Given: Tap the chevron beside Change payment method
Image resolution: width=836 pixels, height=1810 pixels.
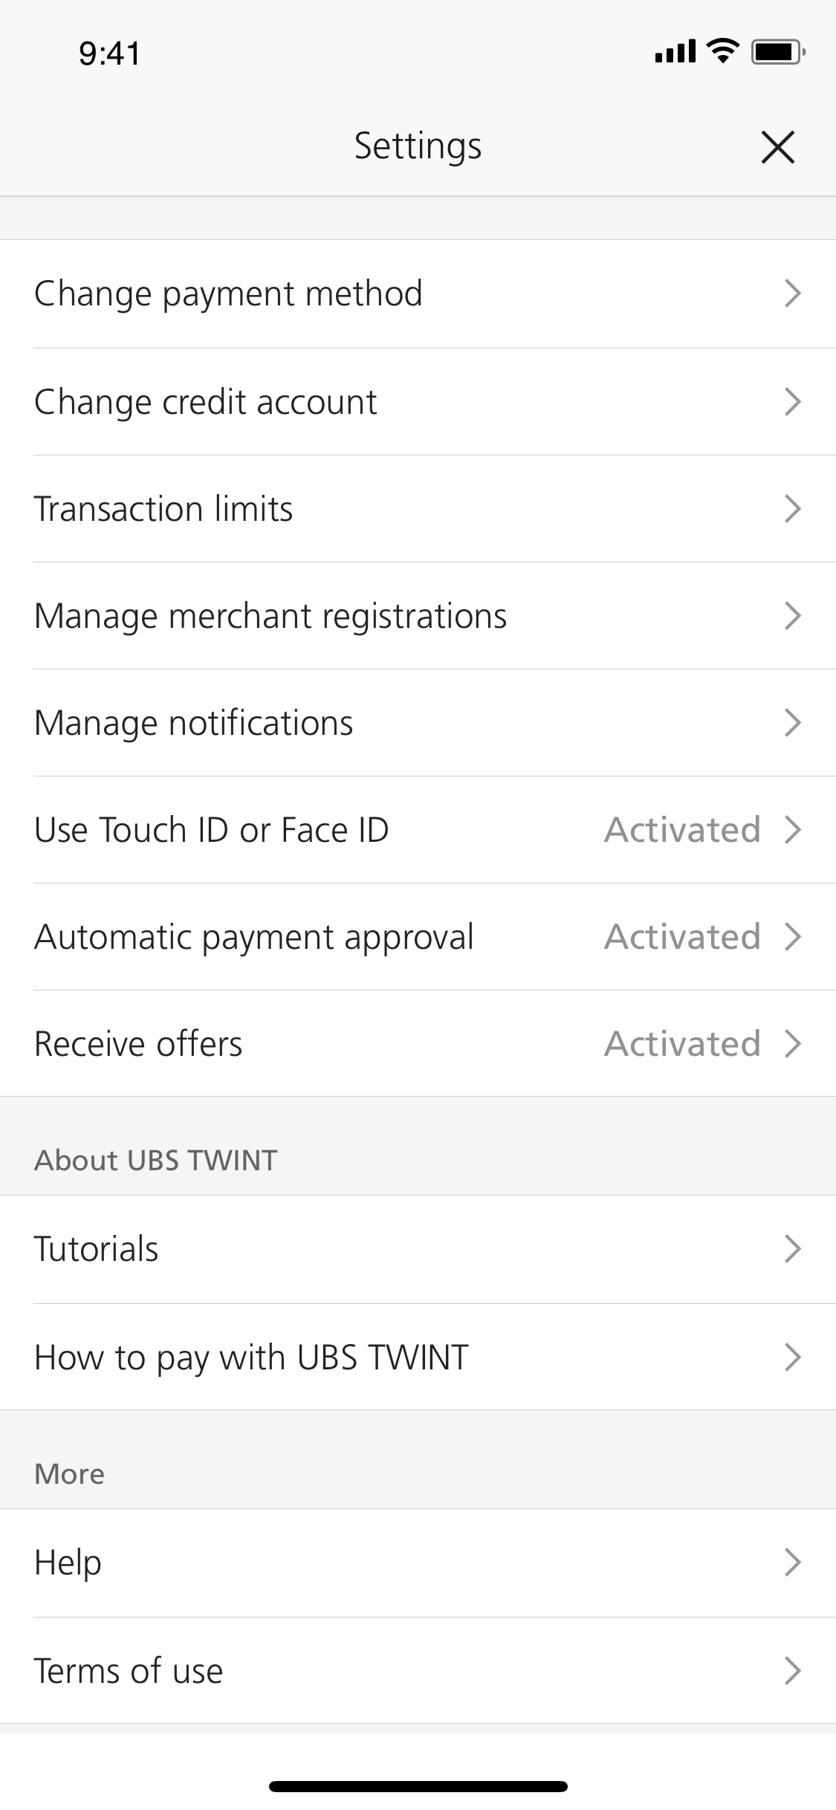Looking at the screenshot, I should tap(792, 293).
